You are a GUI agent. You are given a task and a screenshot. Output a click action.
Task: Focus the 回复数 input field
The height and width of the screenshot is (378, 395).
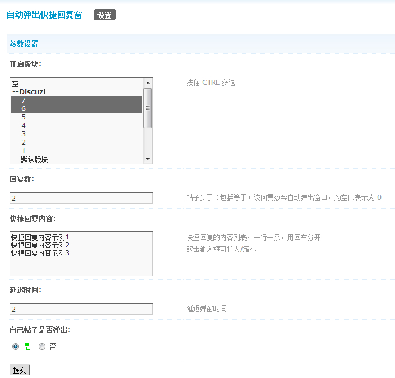pos(81,198)
